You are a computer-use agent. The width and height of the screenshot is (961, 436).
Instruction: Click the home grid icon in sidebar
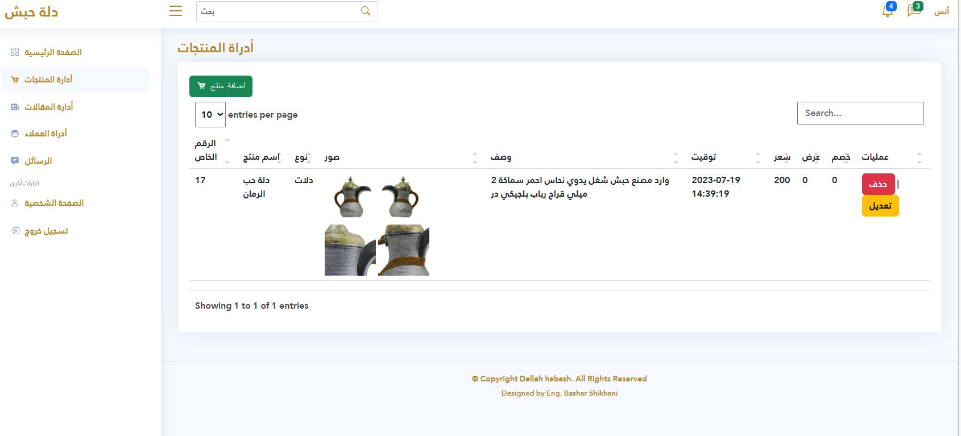[x=15, y=52]
